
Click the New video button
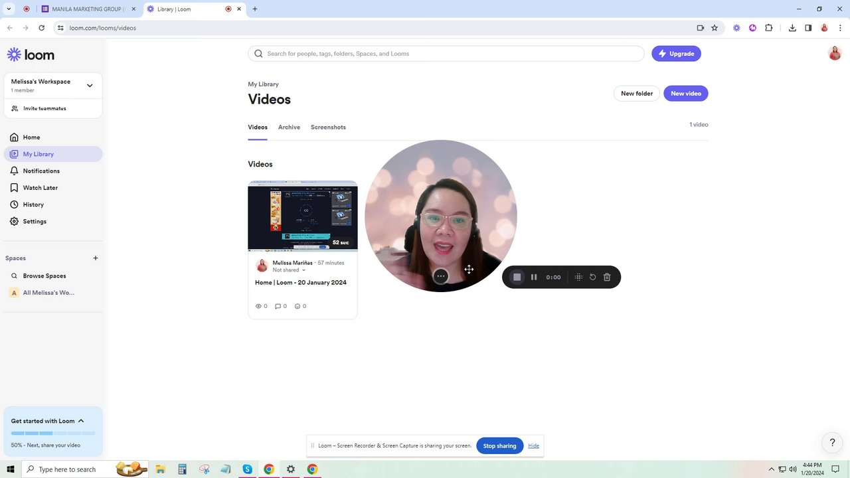click(x=686, y=94)
